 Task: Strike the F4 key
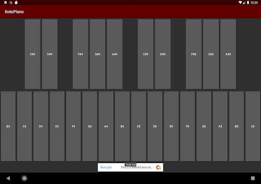pyautogui.click(x=73, y=126)
